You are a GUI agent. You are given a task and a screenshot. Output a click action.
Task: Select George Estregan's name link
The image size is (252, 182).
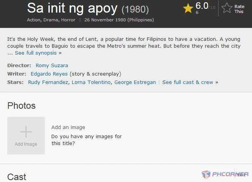[x=135, y=82]
